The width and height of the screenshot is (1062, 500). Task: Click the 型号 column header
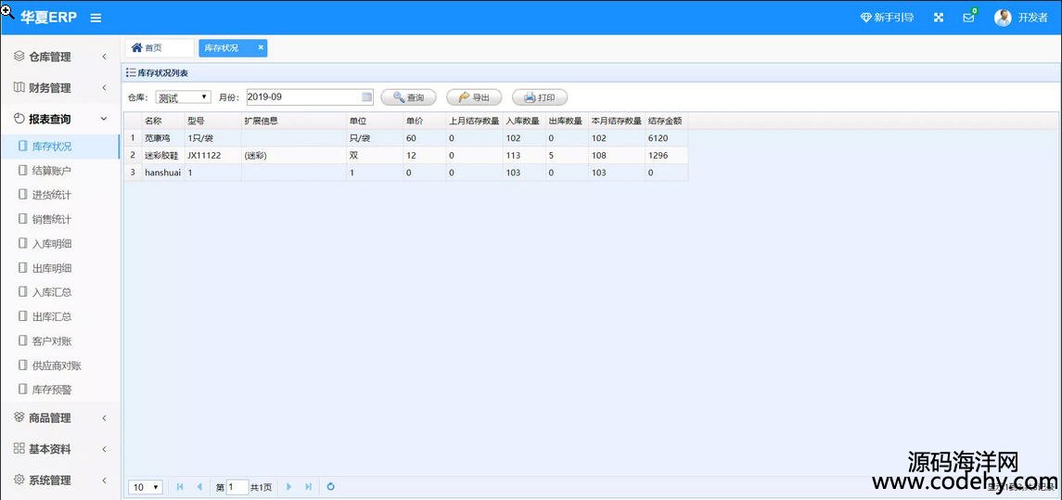pos(212,122)
